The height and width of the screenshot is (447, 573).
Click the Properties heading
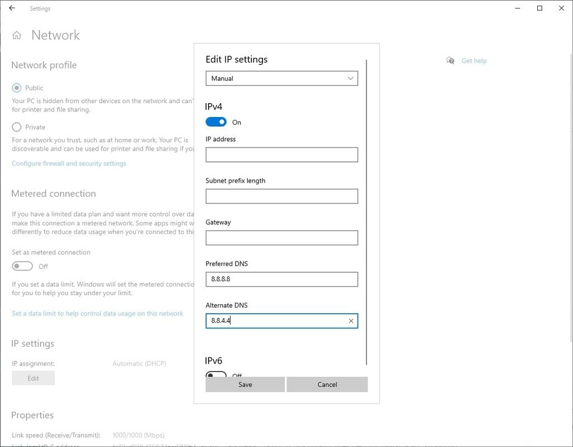[32, 415]
